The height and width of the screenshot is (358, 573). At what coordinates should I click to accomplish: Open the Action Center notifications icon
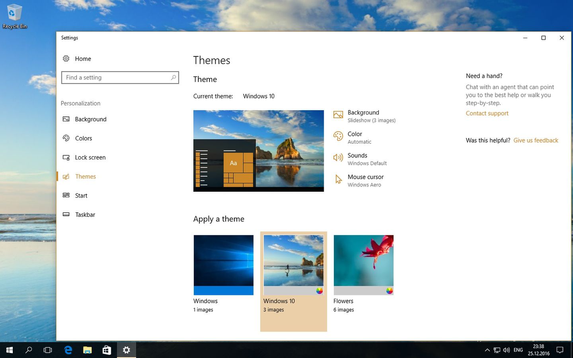tap(560, 350)
